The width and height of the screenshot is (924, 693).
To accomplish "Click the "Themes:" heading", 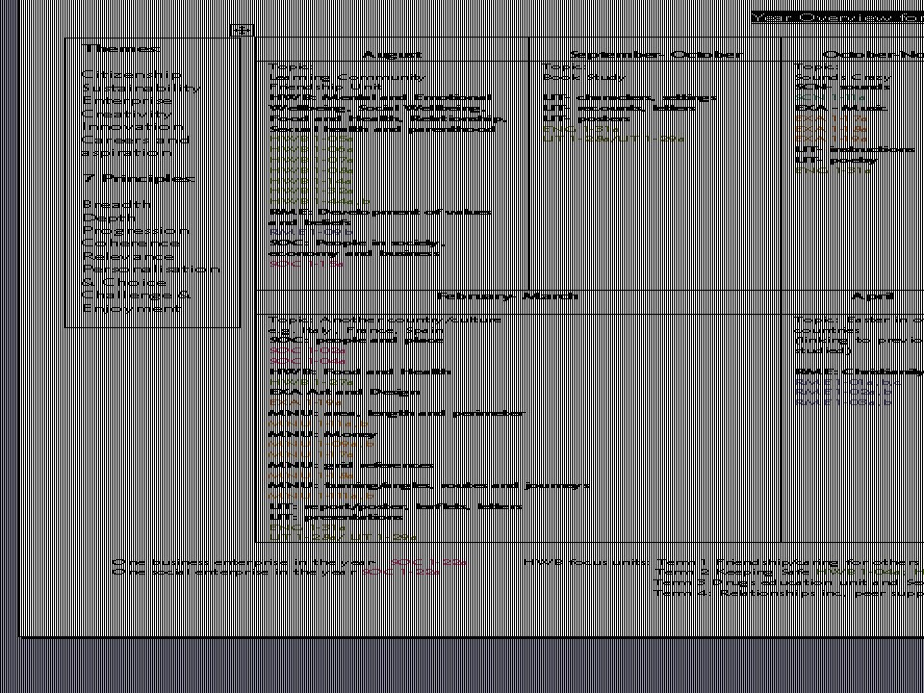I will click(122, 49).
